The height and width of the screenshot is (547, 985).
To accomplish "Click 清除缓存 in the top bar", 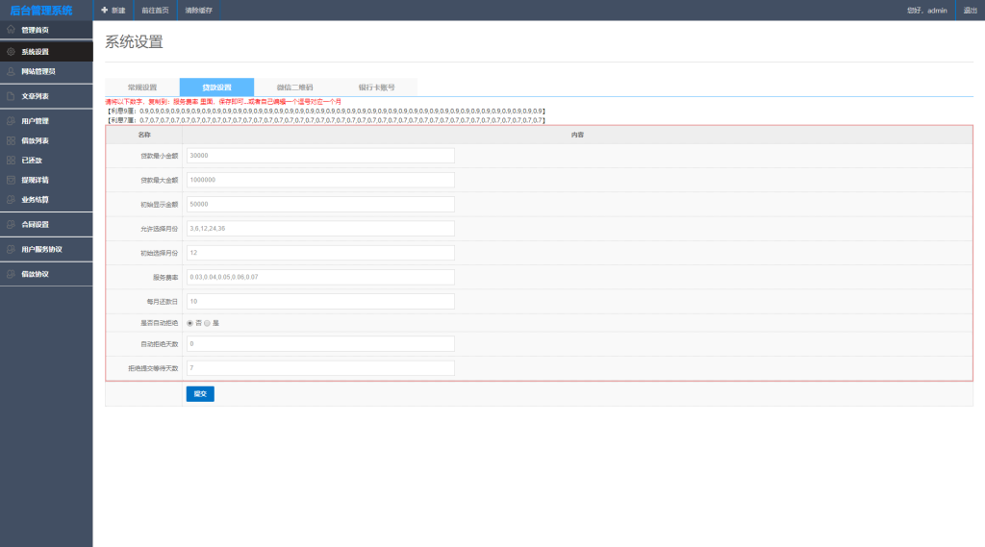I will click(x=198, y=10).
